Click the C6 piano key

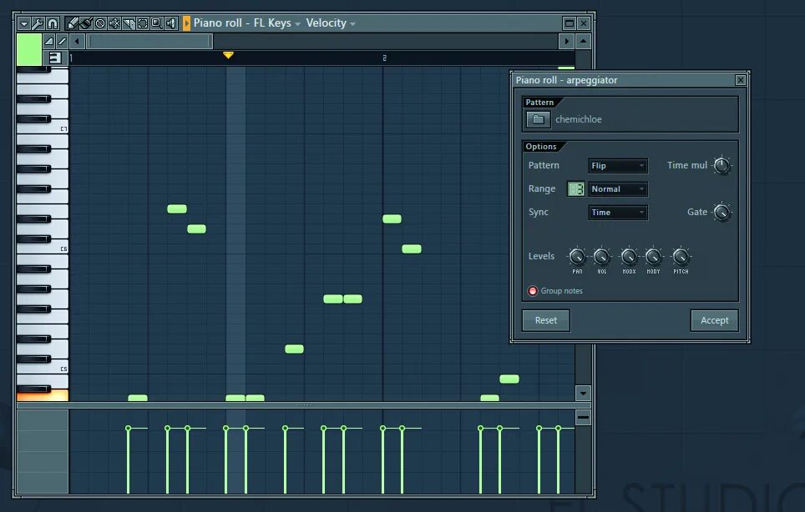[43, 248]
